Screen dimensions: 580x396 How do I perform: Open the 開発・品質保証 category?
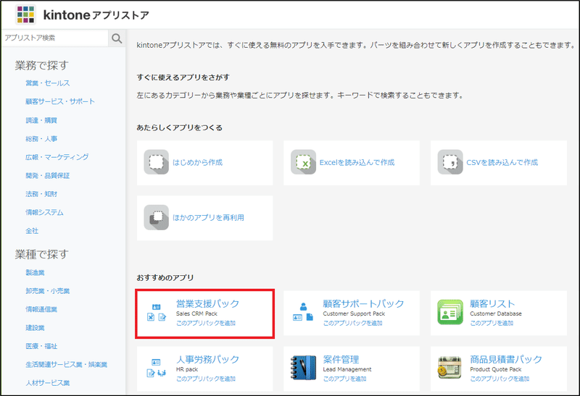tap(48, 175)
